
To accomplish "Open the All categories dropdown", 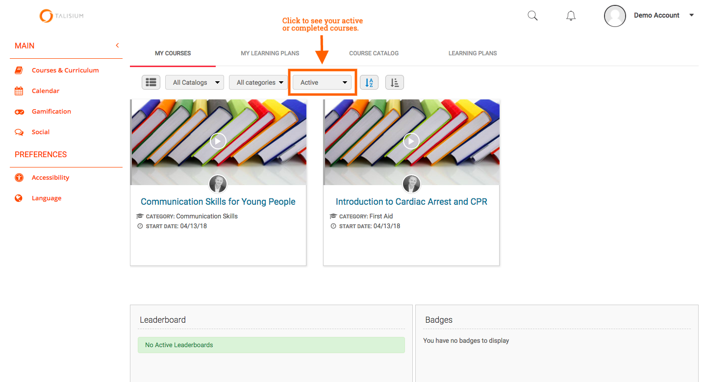I will (x=258, y=82).
